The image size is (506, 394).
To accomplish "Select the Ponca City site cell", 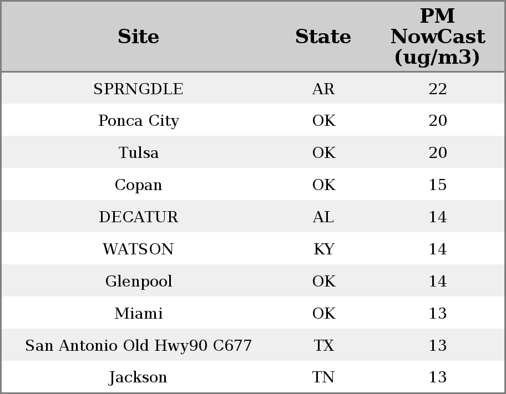I will pos(138,121).
